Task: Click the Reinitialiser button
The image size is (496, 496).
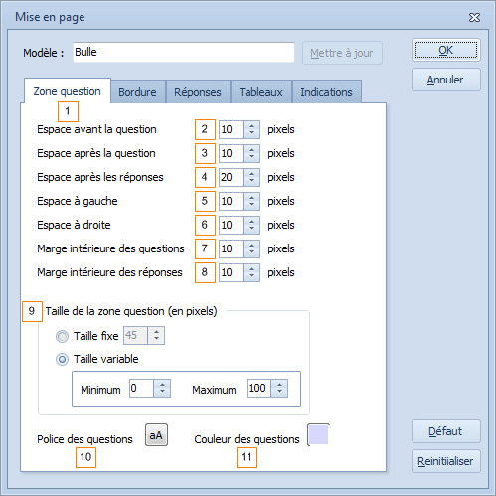Action: tap(446, 461)
